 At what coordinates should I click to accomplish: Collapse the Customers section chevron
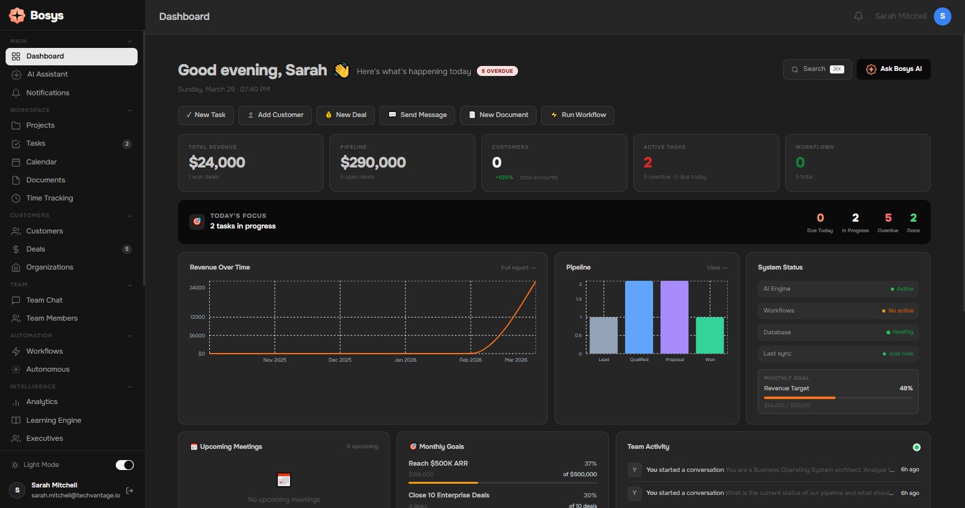129,216
